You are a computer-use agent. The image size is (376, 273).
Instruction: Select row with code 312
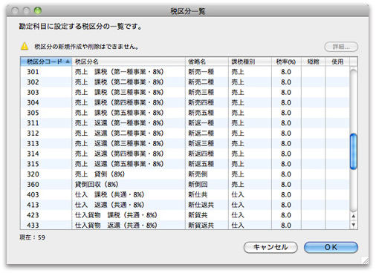[185, 134]
